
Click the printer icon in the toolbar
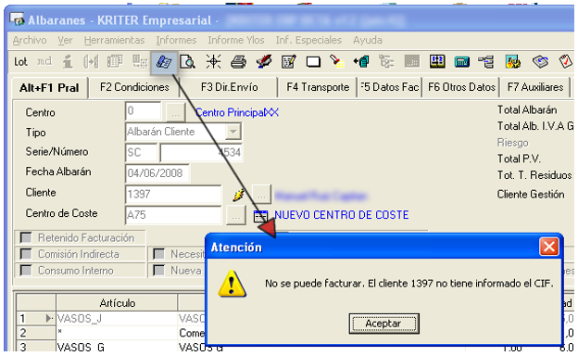[x=238, y=61]
